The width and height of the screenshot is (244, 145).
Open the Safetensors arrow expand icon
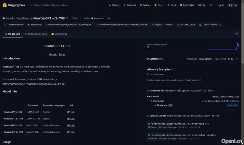[237, 59]
